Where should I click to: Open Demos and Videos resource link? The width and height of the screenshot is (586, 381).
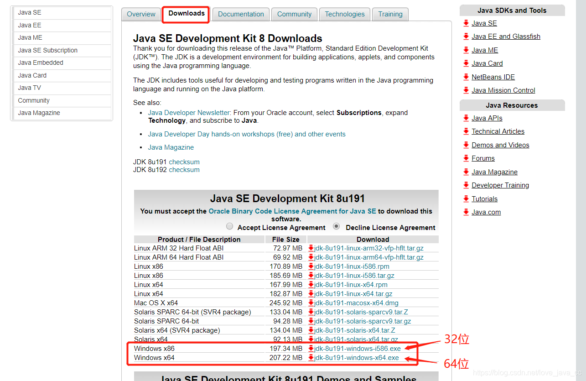click(x=500, y=145)
